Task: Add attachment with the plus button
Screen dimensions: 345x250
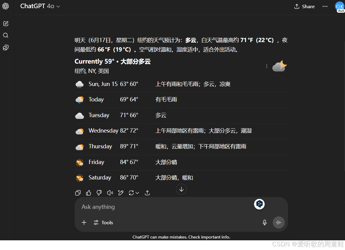Action: [84, 222]
